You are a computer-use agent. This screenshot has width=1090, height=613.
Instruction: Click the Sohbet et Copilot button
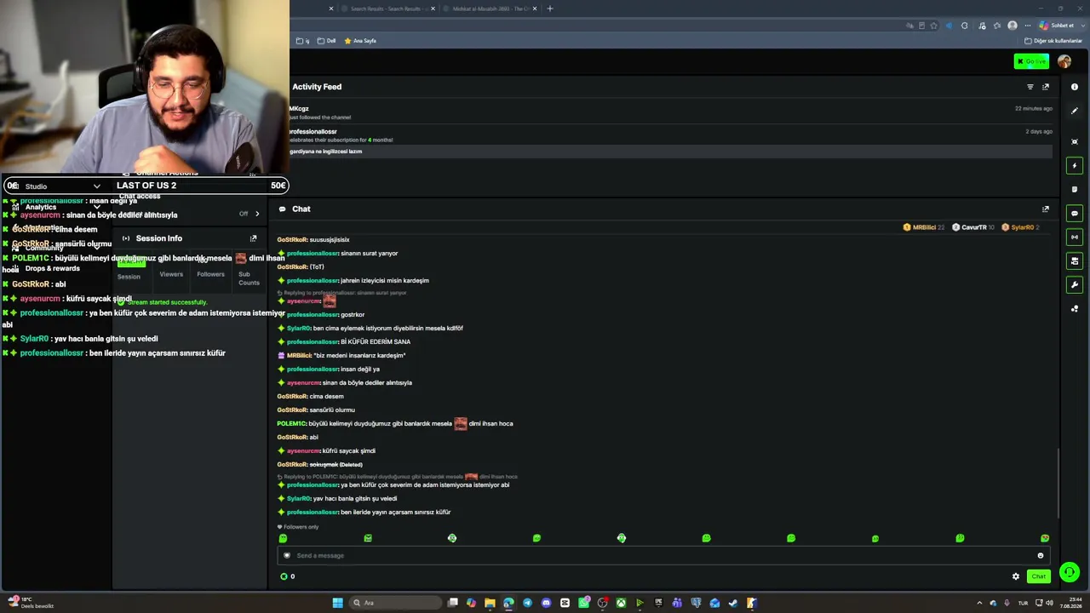[x=1056, y=26]
